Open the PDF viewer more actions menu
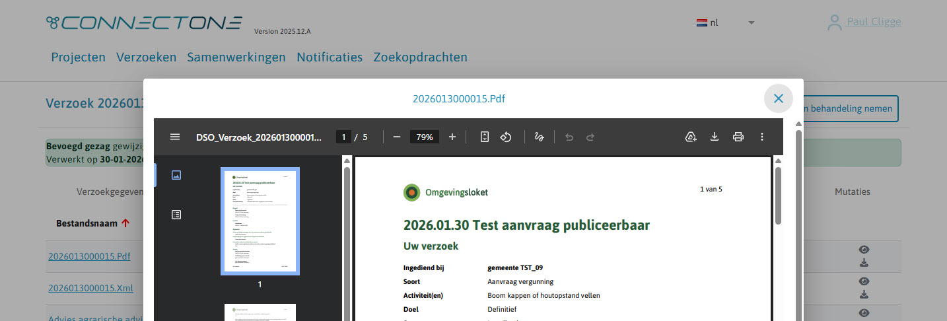947x321 pixels. pyautogui.click(x=762, y=137)
